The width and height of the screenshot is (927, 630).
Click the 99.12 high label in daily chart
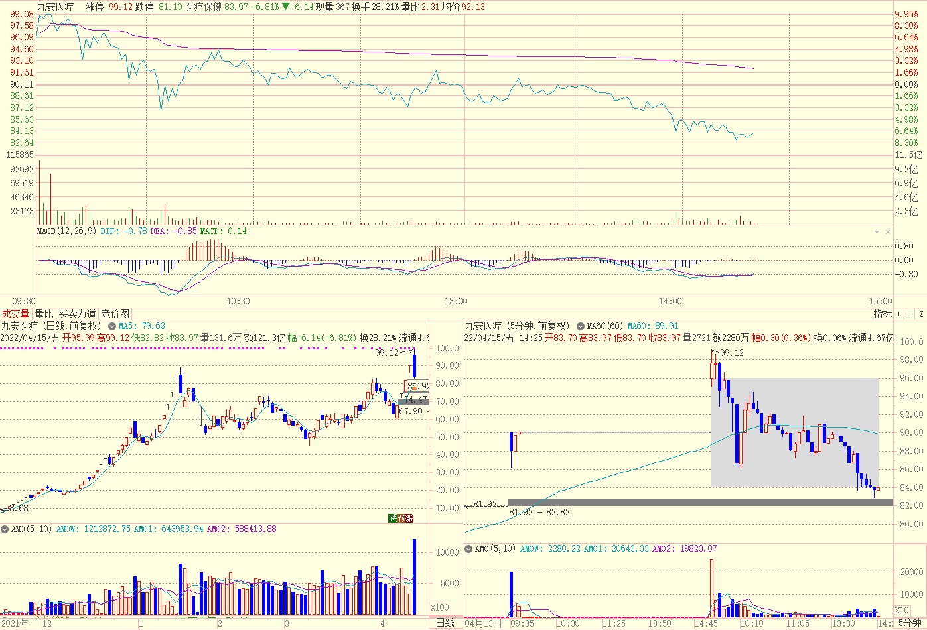coord(387,353)
